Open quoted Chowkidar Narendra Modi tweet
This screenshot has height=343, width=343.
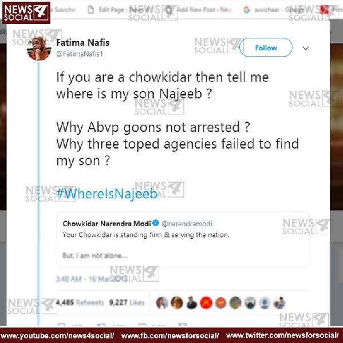tap(183, 239)
